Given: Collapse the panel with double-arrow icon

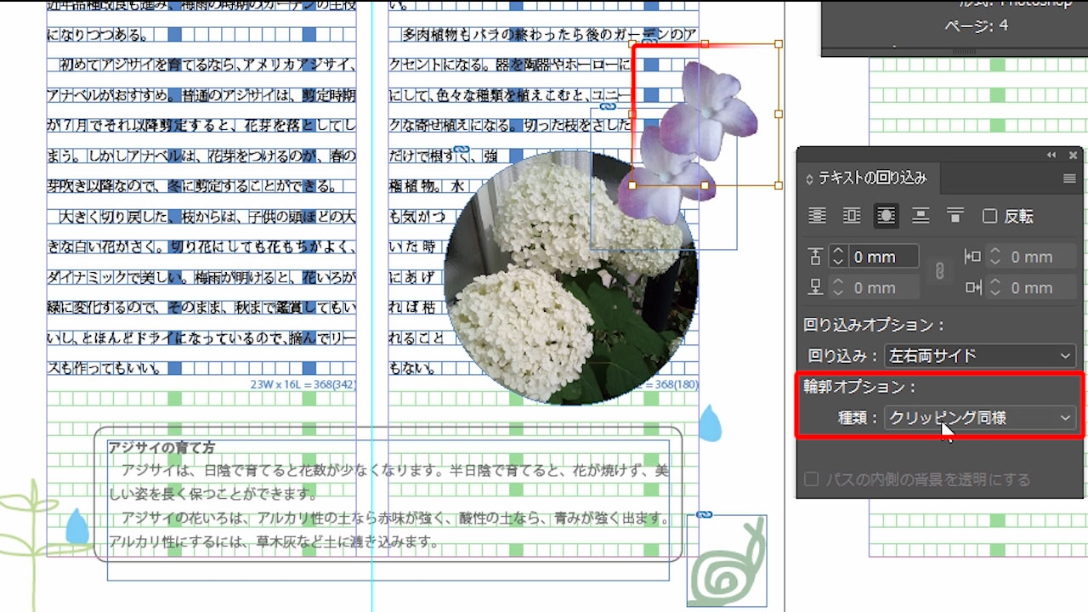Looking at the screenshot, I should tap(1051, 156).
